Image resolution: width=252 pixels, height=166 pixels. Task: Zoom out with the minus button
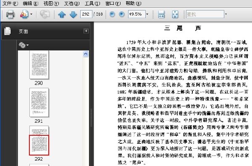(112, 14)
